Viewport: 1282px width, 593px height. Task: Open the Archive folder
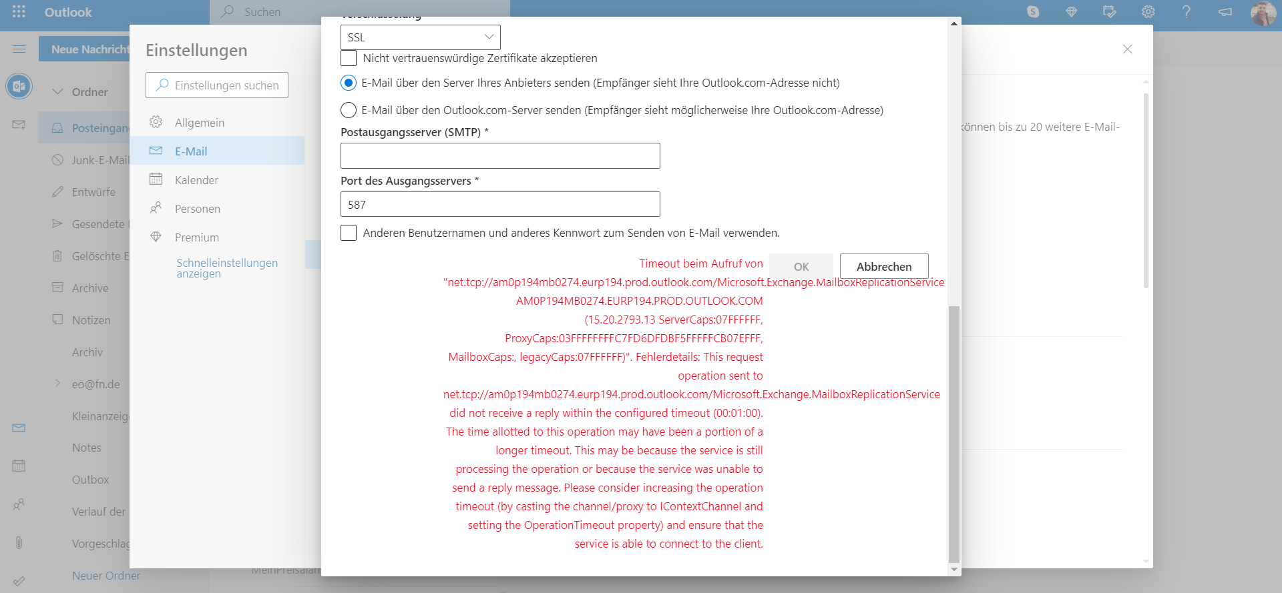[x=85, y=288]
